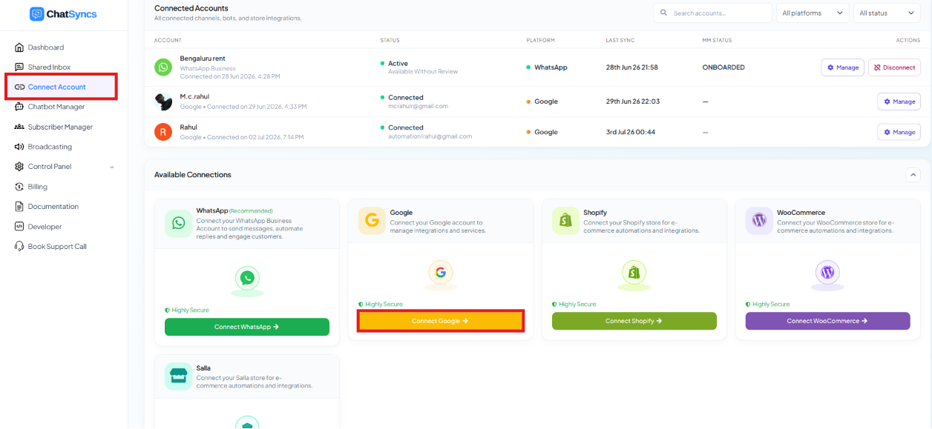Click the search magnifier icon
Image resolution: width=932 pixels, height=429 pixels.
(x=663, y=13)
